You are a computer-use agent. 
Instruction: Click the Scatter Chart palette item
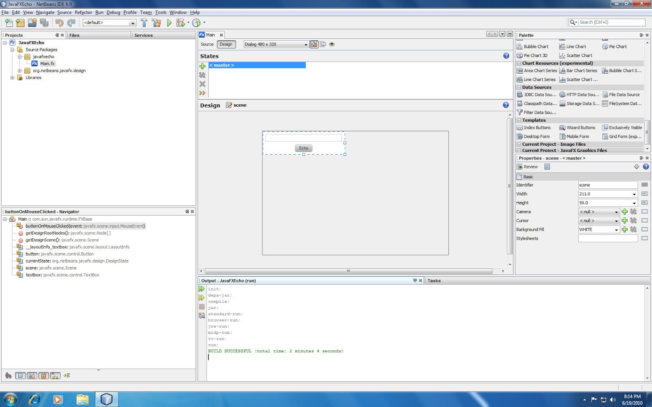pos(576,55)
